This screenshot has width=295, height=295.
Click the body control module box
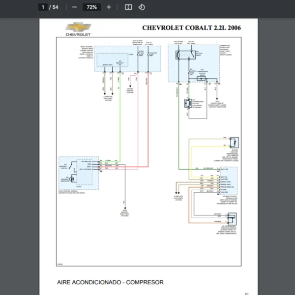[x=126, y=59]
